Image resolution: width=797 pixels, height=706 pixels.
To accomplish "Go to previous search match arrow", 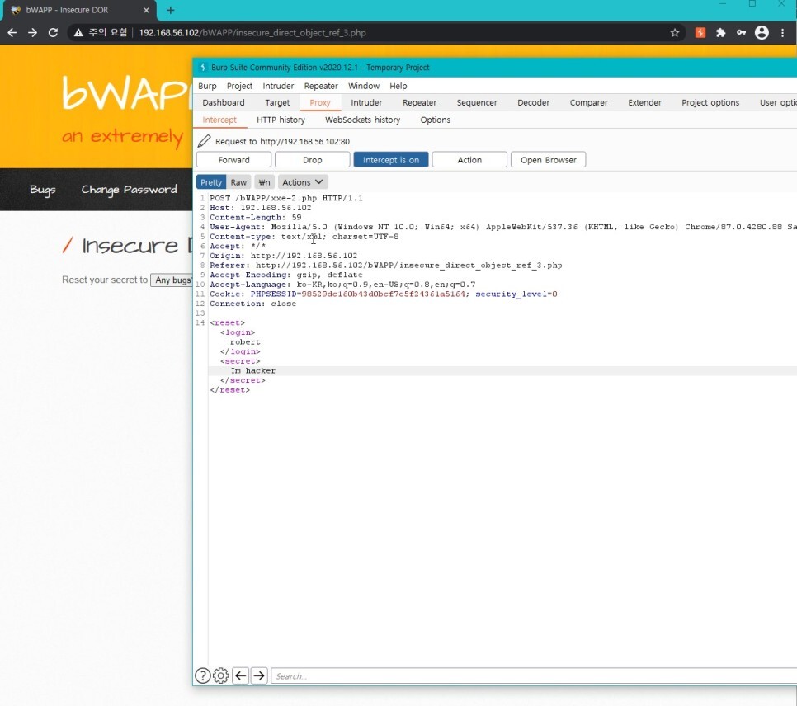I will point(240,675).
